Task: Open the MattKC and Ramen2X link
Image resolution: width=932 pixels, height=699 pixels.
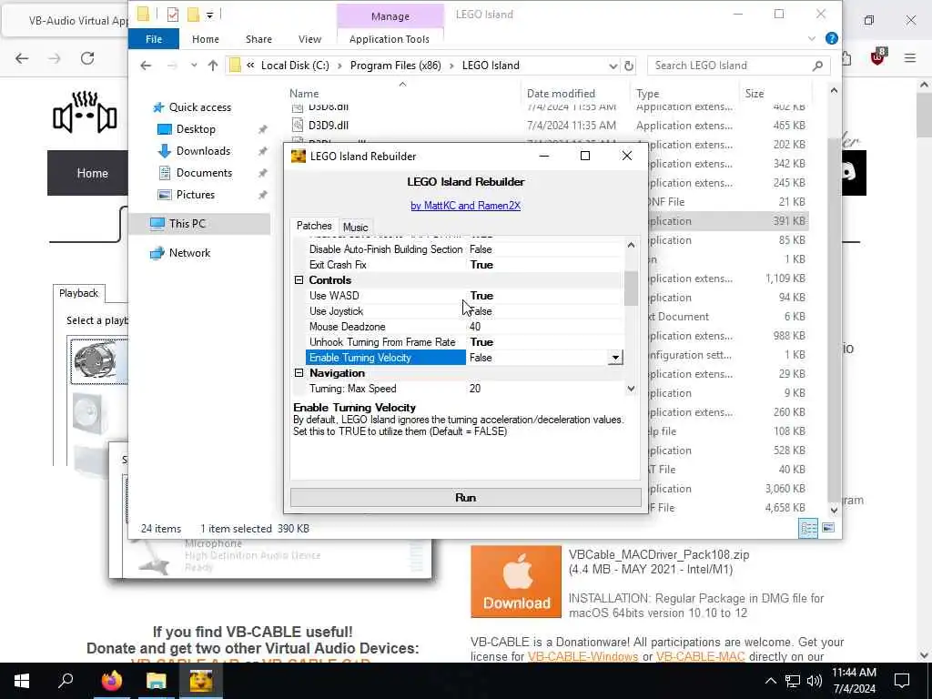Action: (x=465, y=206)
